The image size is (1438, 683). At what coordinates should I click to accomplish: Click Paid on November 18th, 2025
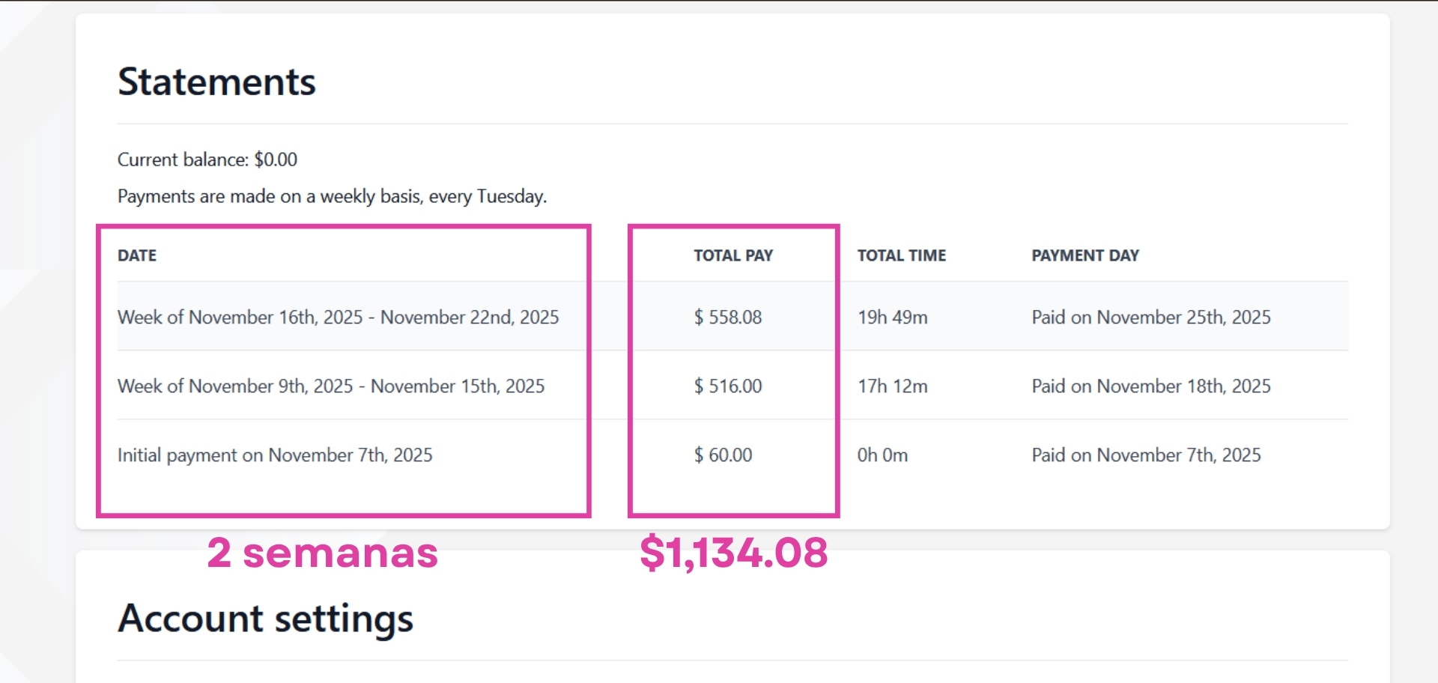click(x=1150, y=386)
